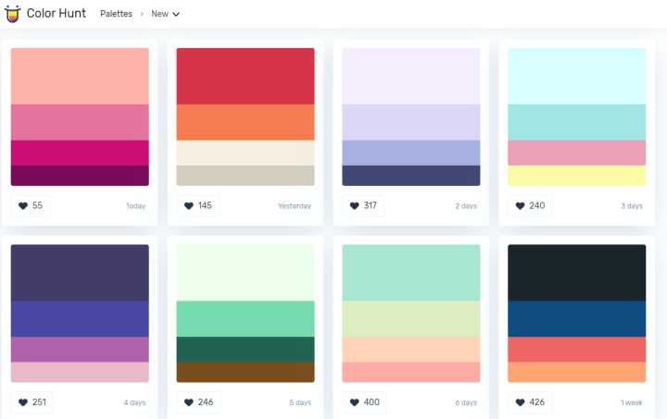This screenshot has height=419, width=667.
Task: Select coral red swatch in 426-likes palette
Action: click(577, 350)
